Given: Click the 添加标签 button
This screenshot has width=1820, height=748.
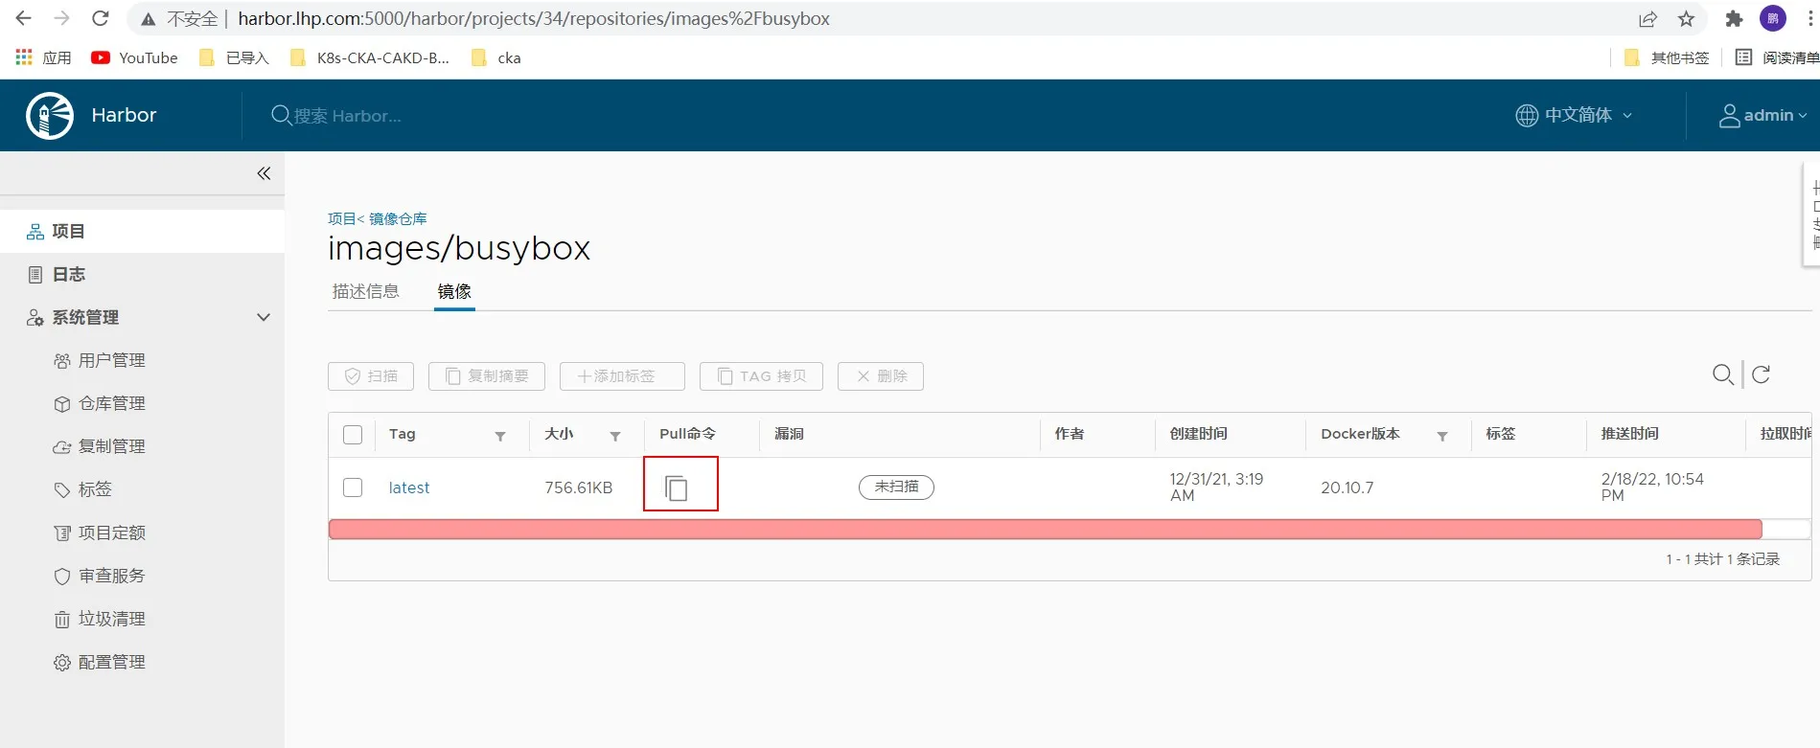Looking at the screenshot, I should click(x=622, y=376).
